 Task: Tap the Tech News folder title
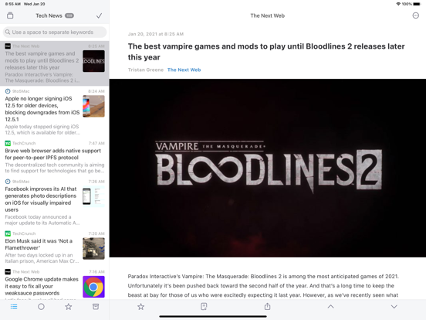click(x=49, y=15)
